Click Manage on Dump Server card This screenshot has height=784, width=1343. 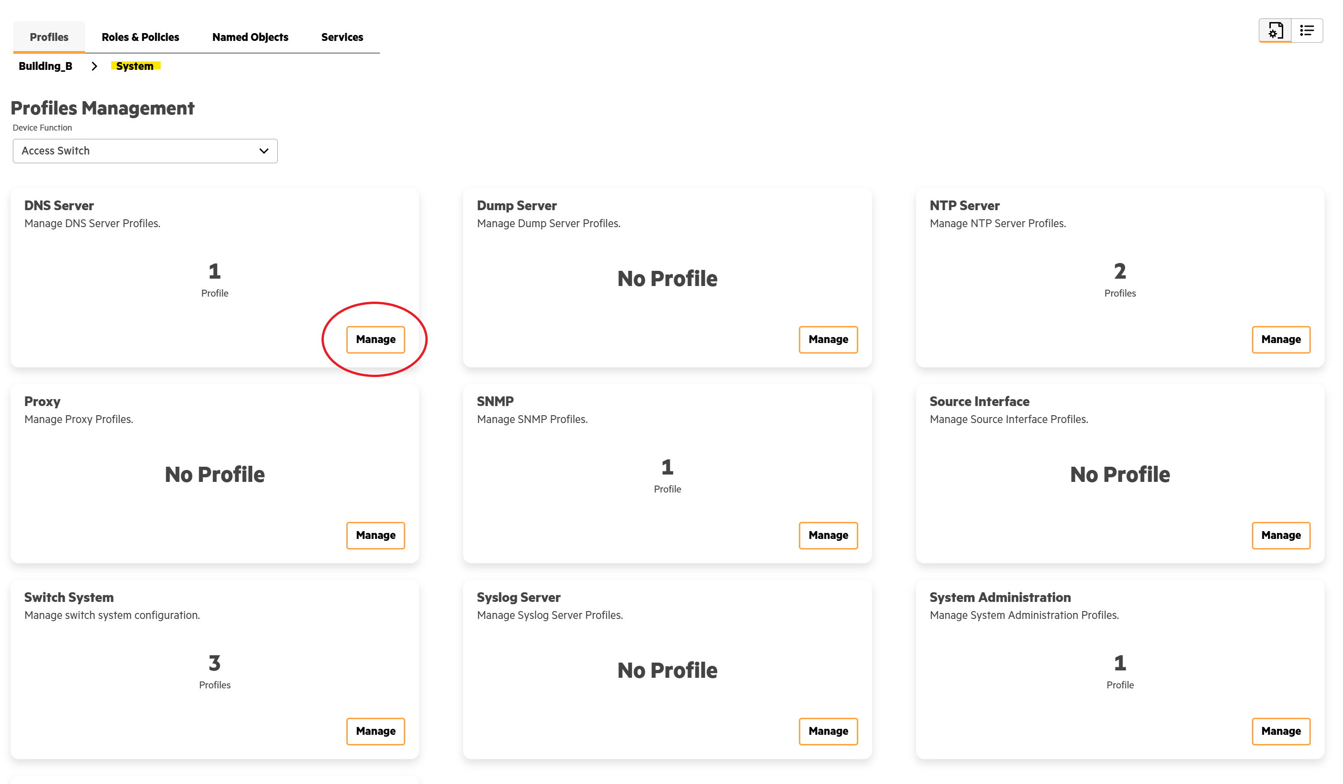pyautogui.click(x=828, y=339)
